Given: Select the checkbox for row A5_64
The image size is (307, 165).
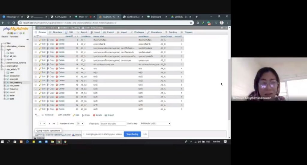Looking at the screenshot, I should 36,93.
